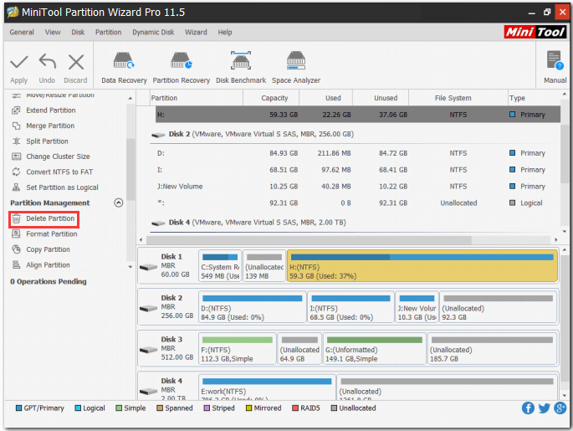Open the Wizard menu
The width and height of the screenshot is (573, 431).
tap(196, 32)
